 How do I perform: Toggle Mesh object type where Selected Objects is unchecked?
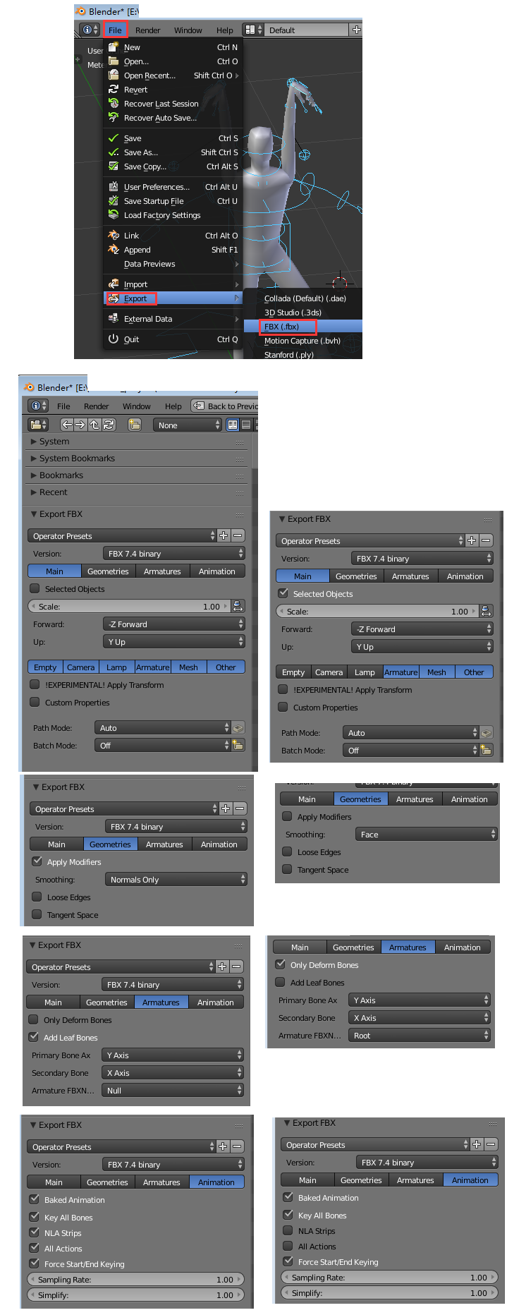click(x=188, y=667)
